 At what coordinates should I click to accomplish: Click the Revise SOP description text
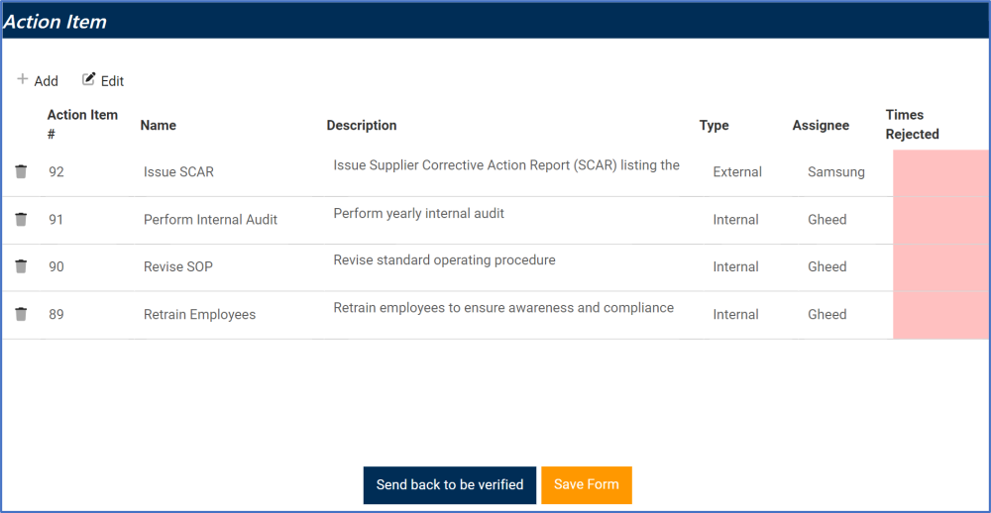444,260
